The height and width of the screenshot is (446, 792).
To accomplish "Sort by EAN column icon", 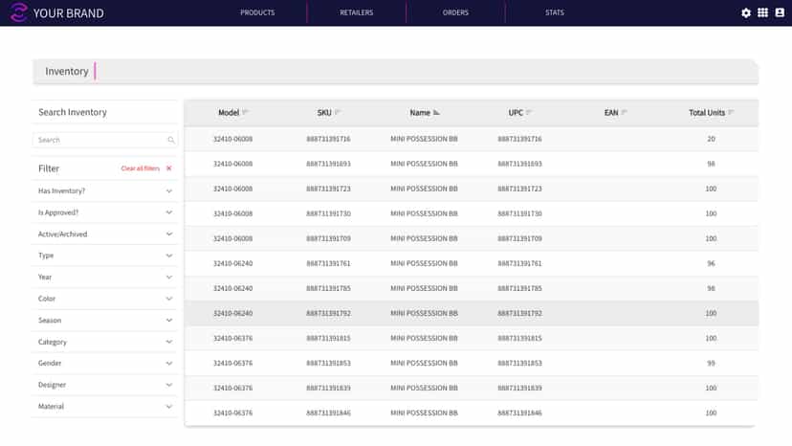I will [x=625, y=112].
